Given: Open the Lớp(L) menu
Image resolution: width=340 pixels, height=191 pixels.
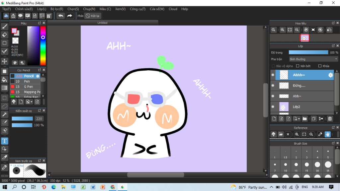Looking at the screenshot, I should coord(42,9).
